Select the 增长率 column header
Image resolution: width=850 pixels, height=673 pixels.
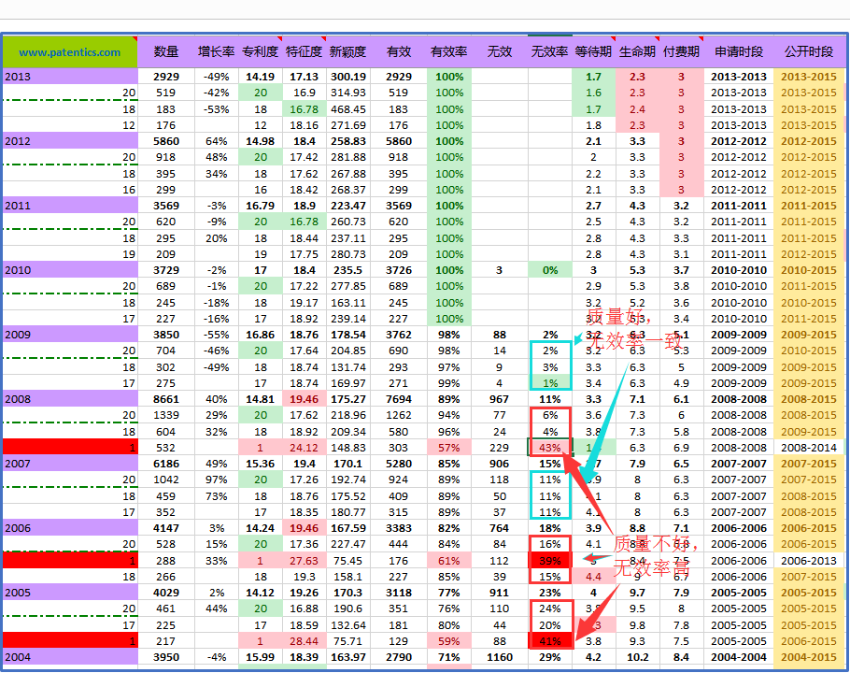pos(214,52)
